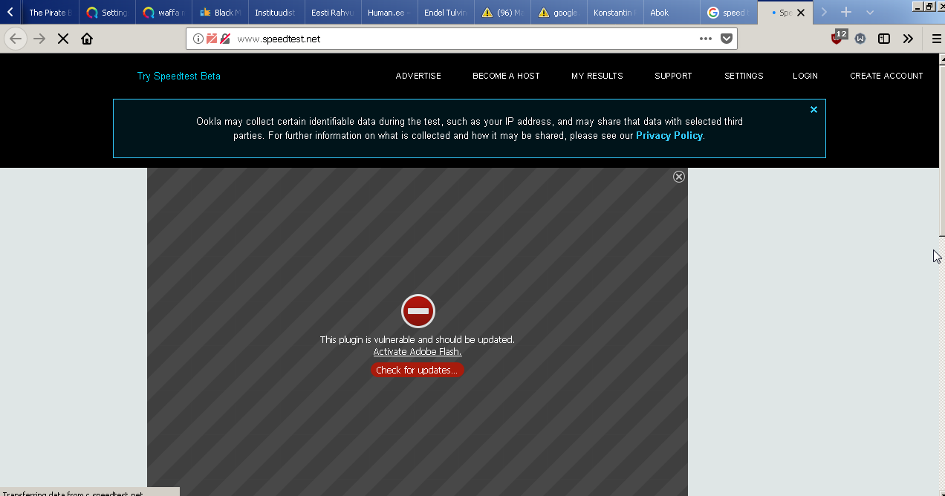Screen dimensions: 945x496
Task: Click the red blocked plugin icon
Action: [x=418, y=311]
